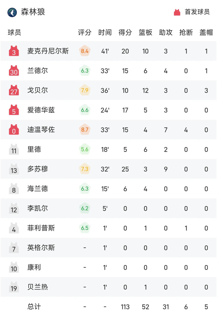Select the number 27 jersey icon

(14, 90)
